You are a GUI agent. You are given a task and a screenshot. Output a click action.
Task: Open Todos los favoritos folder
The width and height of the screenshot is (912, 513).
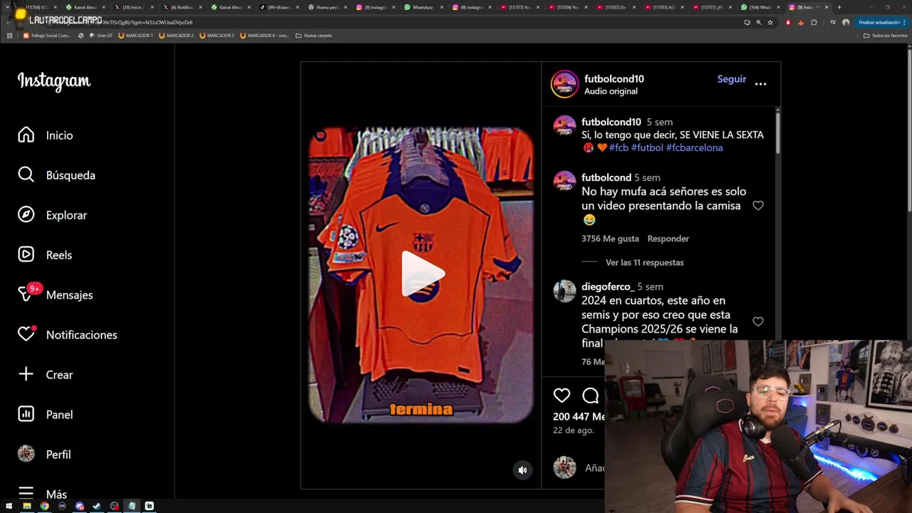pyautogui.click(x=886, y=36)
